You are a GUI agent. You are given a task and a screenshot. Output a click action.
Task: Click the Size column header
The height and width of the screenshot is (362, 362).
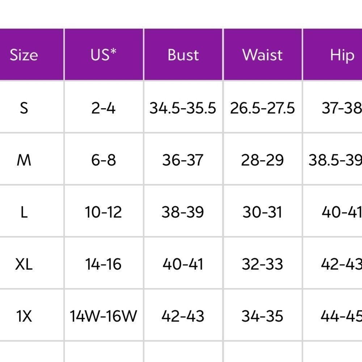click(x=24, y=55)
